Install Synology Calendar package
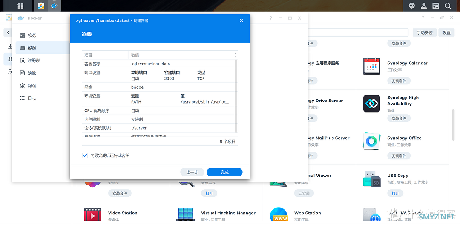Viewport: 460px width, 225px height. pyautogui.click(x=399, y=81)
